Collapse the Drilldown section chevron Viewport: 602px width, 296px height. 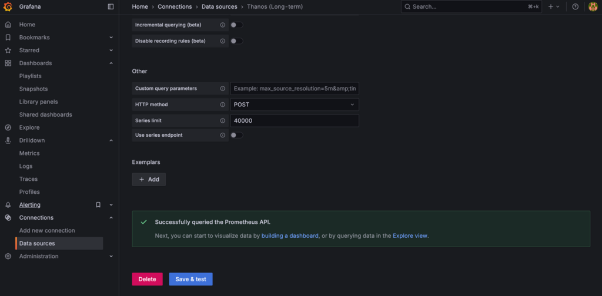tap(111, 141)
